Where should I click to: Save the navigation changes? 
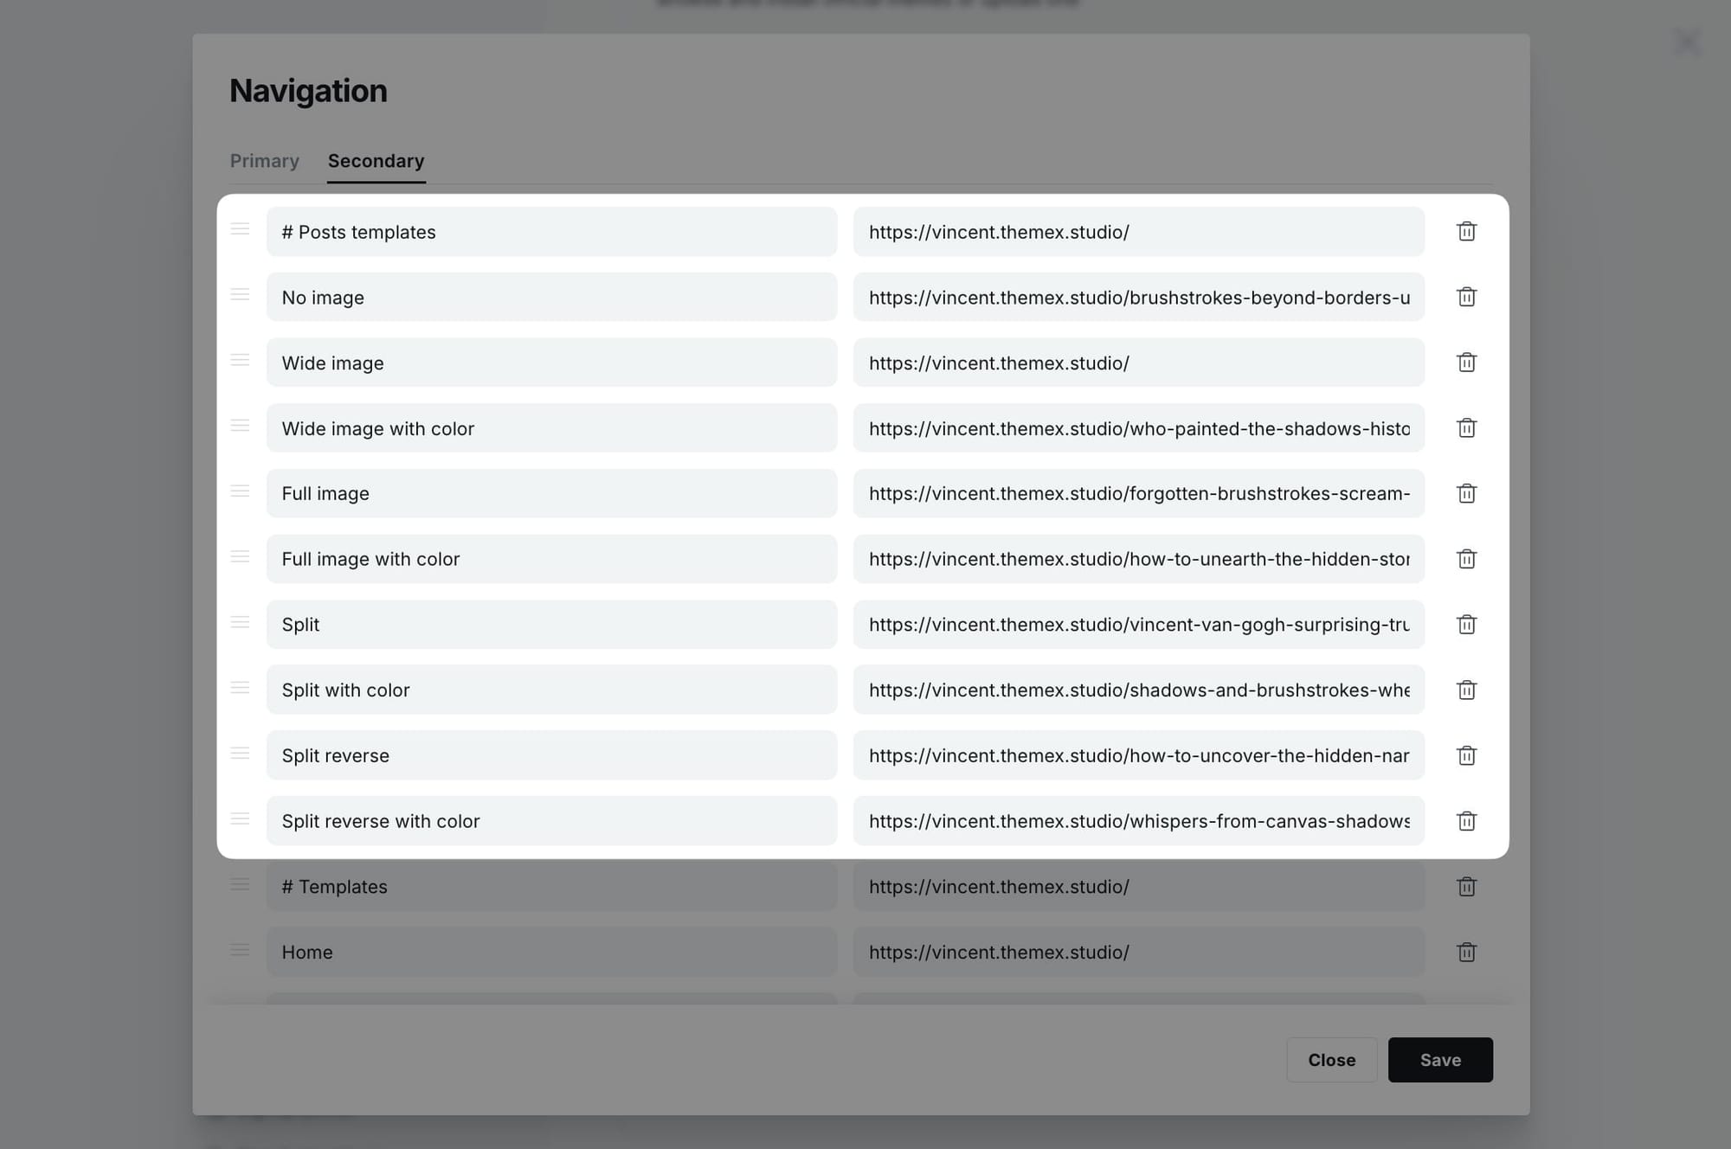1439,1059
